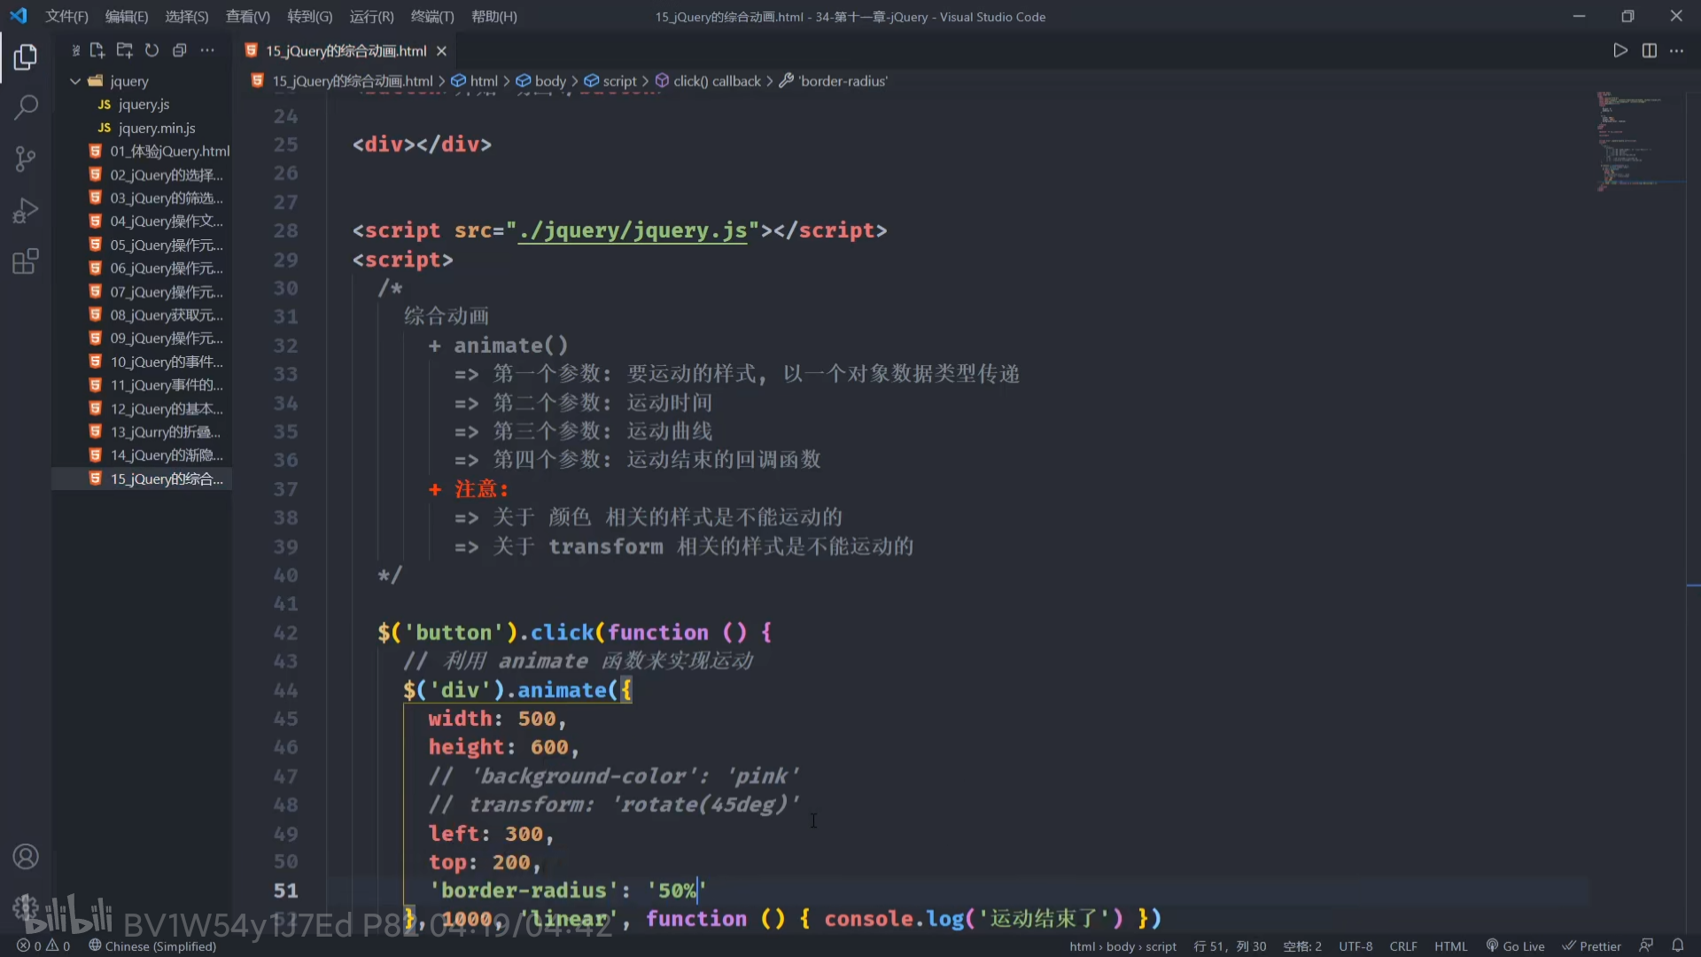The height and width of the screenshot is (957, 1701).
Task: Open notifications bell in status bar
Action: 1677,945
